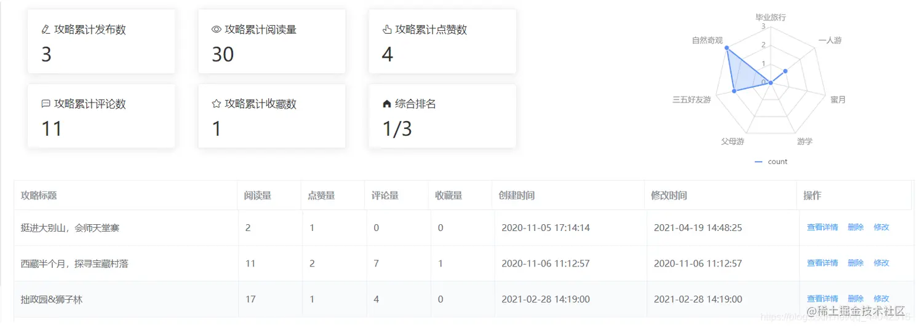Click 修改 in the 拙政园&狮子林 row

[881, 299]
